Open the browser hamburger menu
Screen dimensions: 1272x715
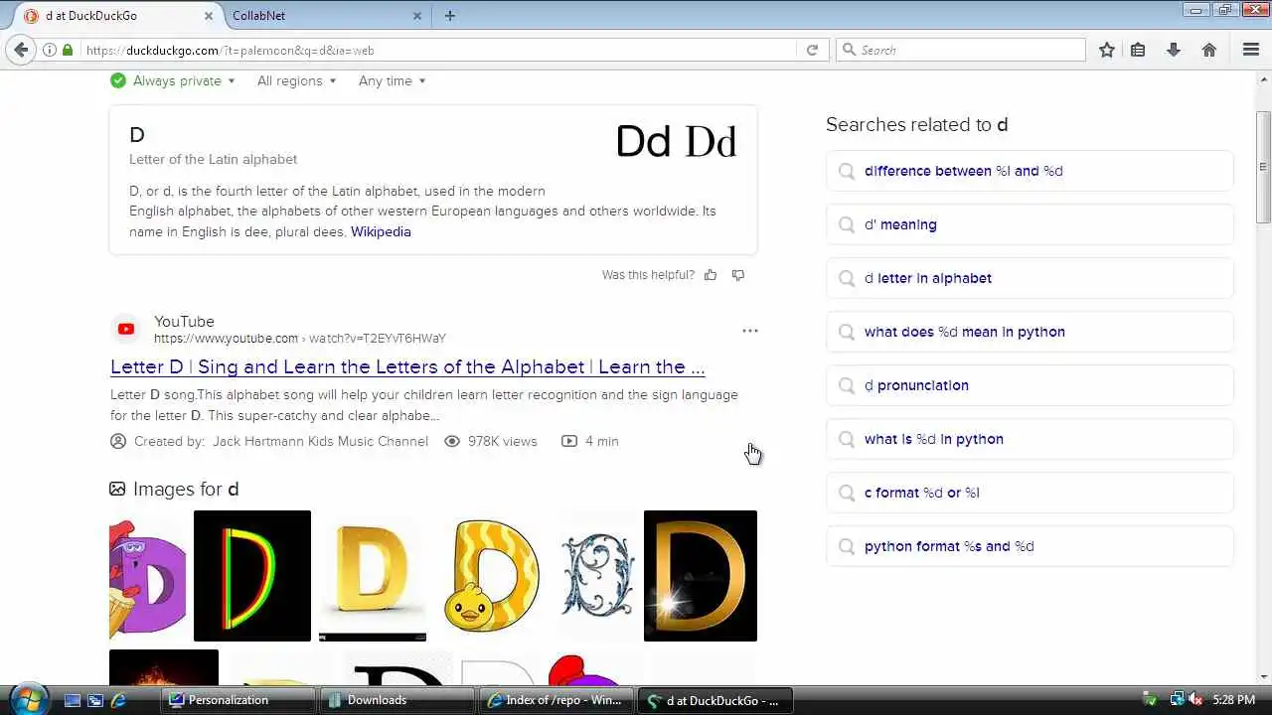(x=1251, y=50)
